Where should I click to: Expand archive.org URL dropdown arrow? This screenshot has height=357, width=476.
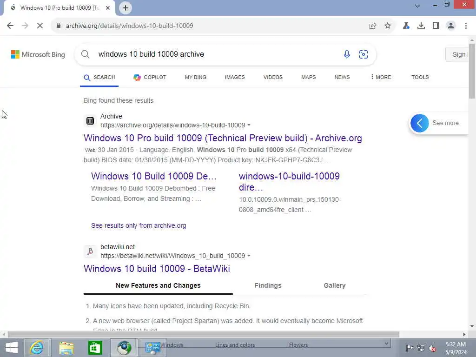point(249,126)
